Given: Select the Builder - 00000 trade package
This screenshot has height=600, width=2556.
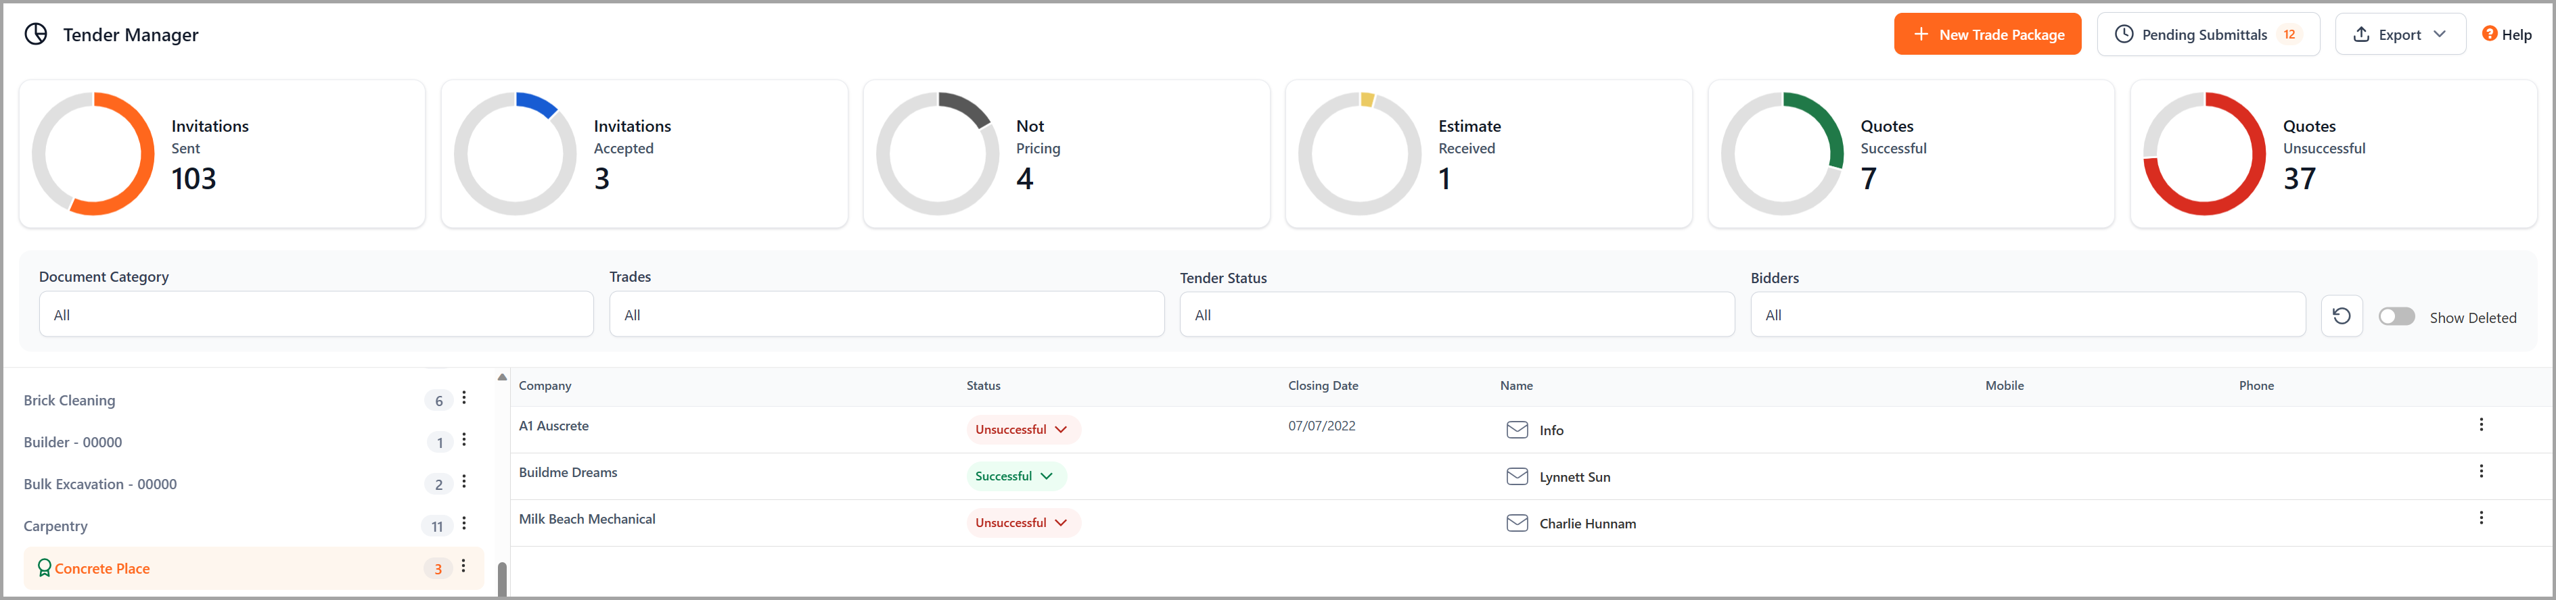Looking at the screenshot, I should coord(72,443).
